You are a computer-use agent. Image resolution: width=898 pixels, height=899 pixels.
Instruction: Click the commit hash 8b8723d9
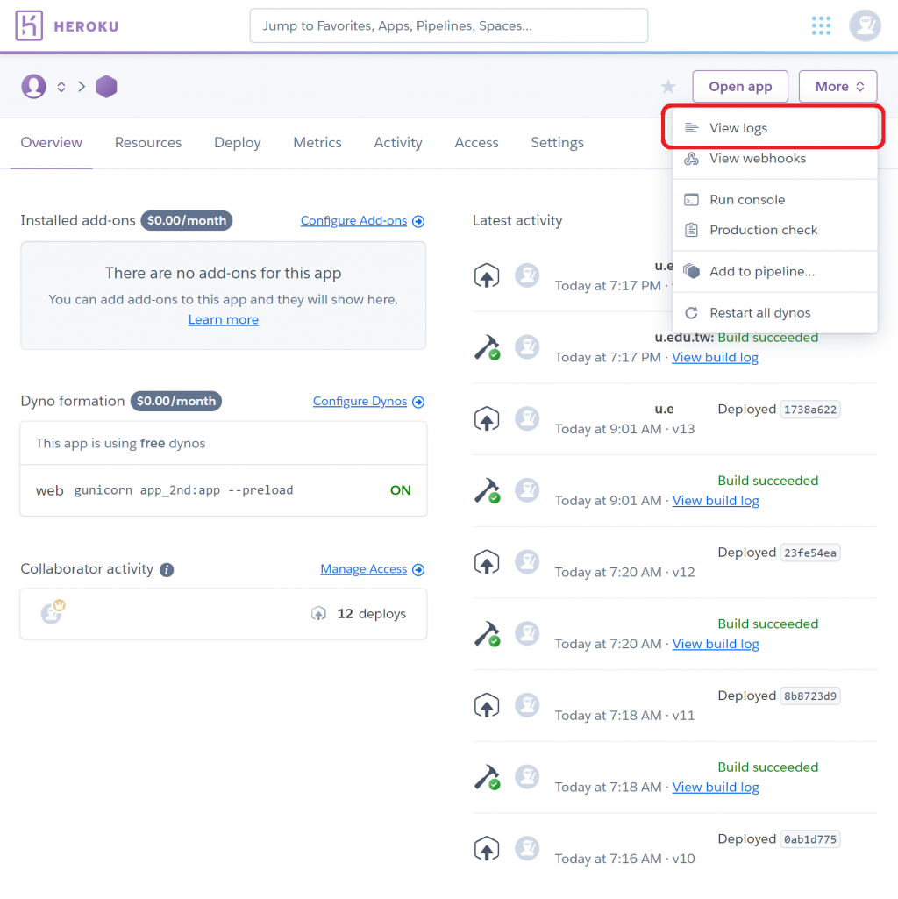(x=809, y=696)
